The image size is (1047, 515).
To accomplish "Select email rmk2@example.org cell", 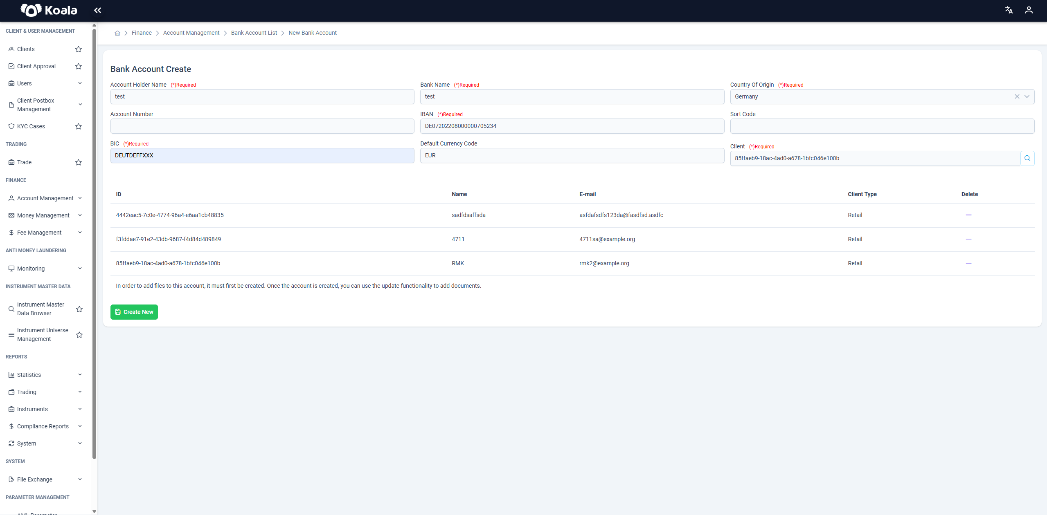I will 604,263.
